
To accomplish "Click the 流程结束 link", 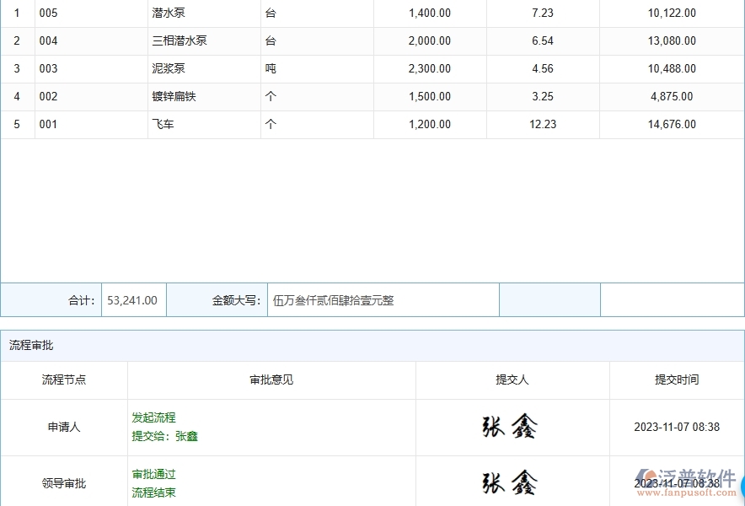I will click(x=153, y=493).
